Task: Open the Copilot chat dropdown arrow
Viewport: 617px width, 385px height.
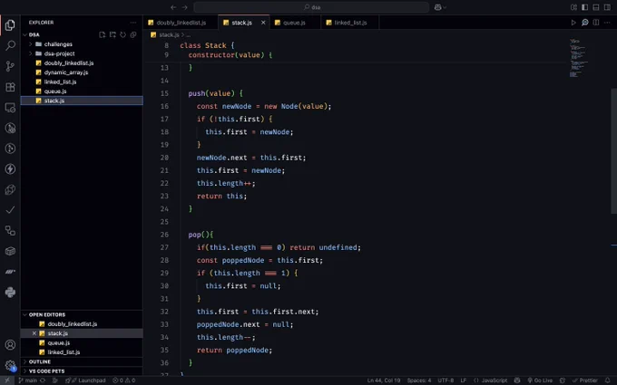Action: coord(445,7)
